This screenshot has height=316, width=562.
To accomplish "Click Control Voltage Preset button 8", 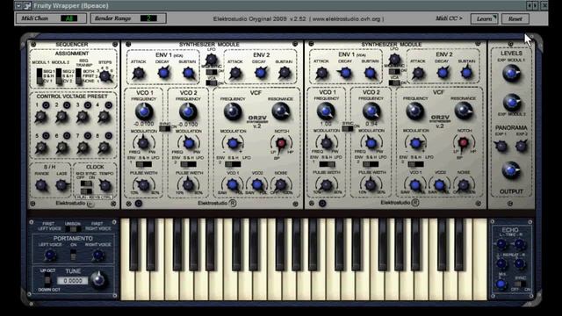I will (108, 136).
